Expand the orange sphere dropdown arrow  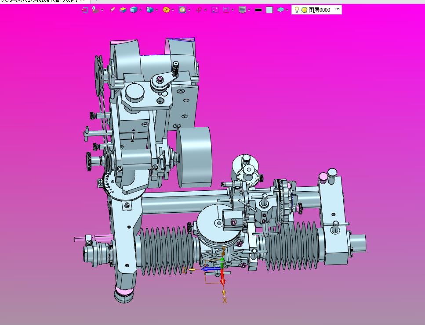click(173, 10)
